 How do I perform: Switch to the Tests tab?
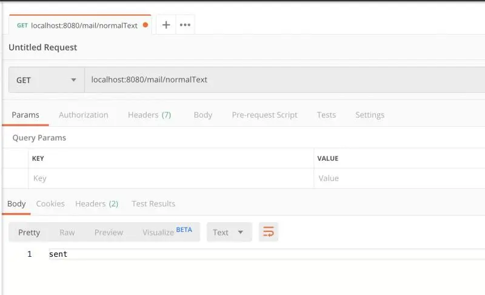(x=326, y=115)
